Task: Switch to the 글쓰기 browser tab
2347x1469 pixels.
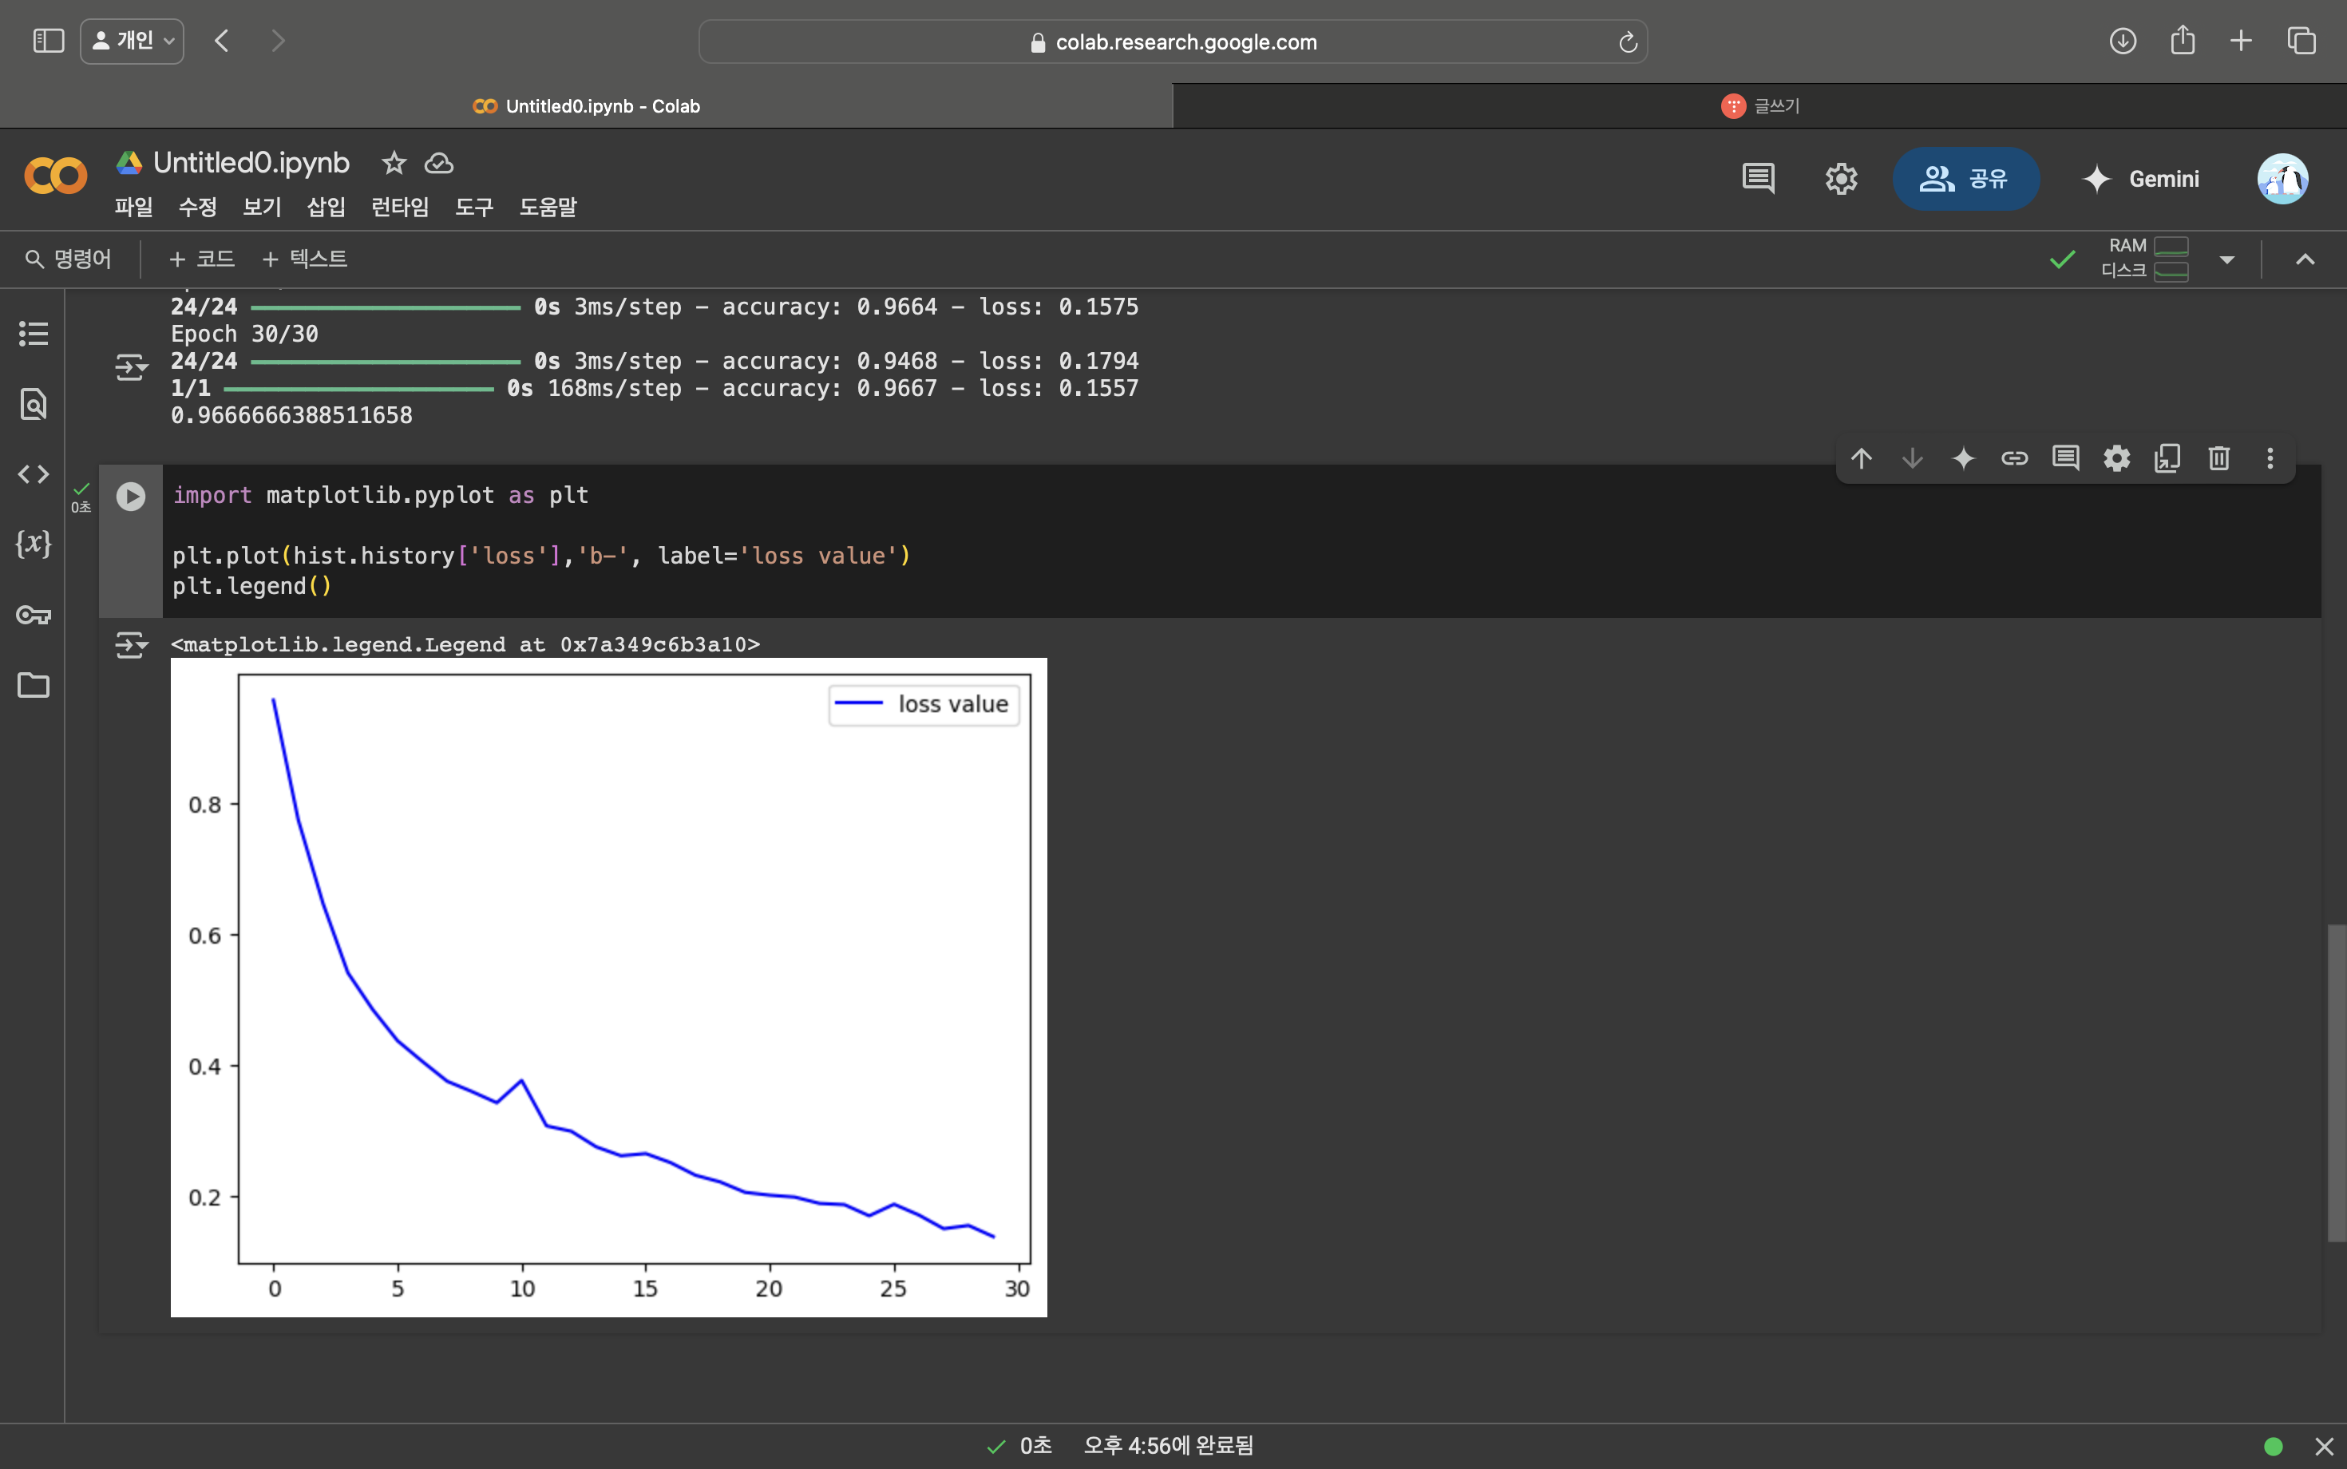Action: 1759,106
